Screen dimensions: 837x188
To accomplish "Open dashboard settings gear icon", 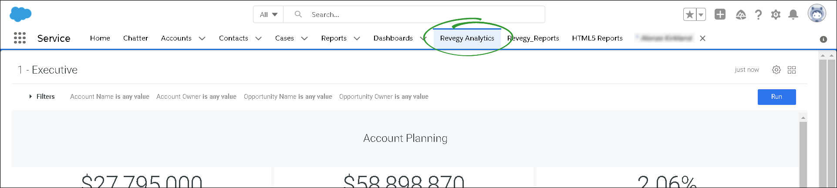I will [x=776, y=70].
